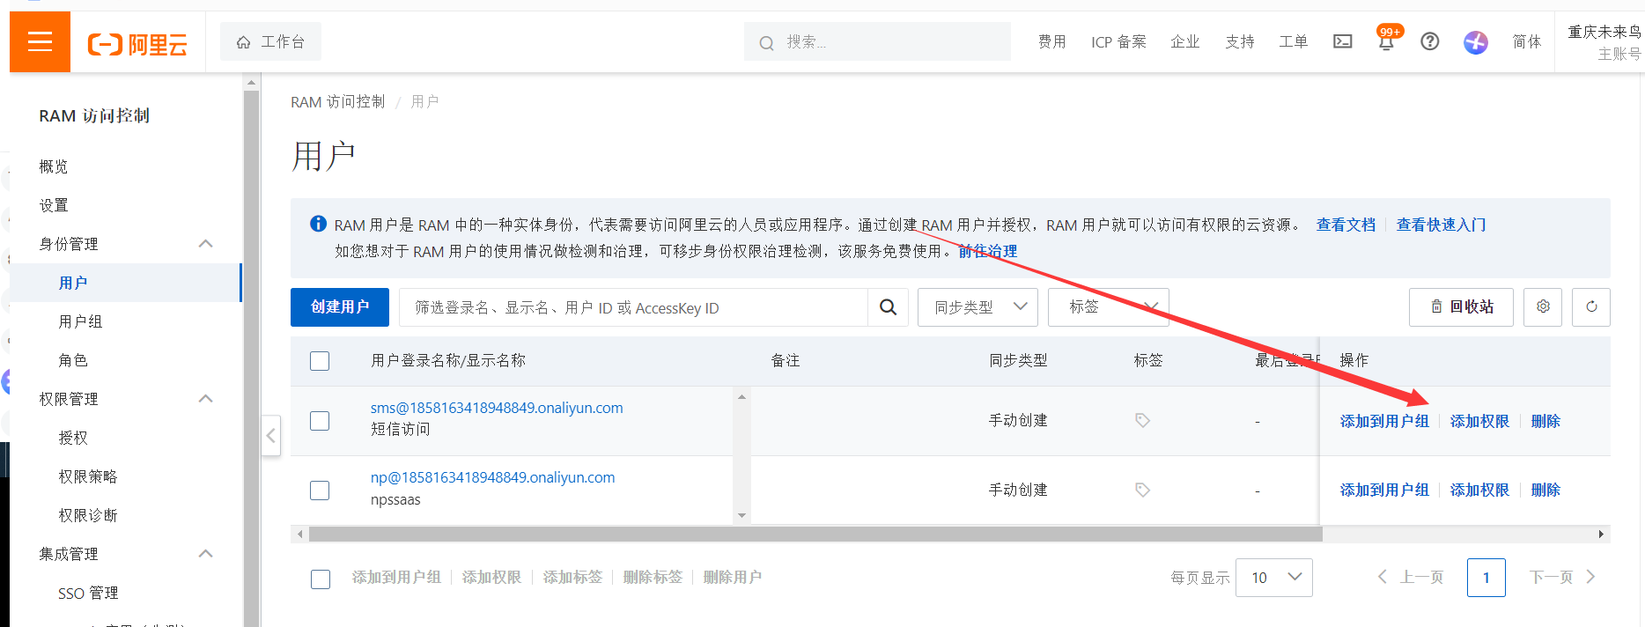This screenshot has height=627, width=1645.
Task: Collapse the 身份管理 sidebar section
Action: 205,244
